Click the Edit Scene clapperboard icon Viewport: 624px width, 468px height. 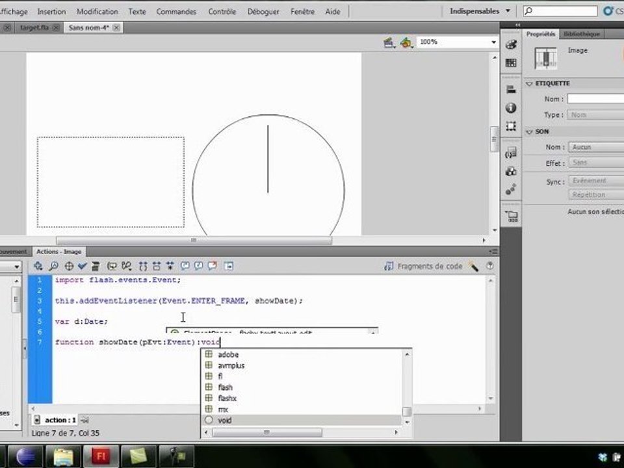pyautogui.click(x=389, y=42)
